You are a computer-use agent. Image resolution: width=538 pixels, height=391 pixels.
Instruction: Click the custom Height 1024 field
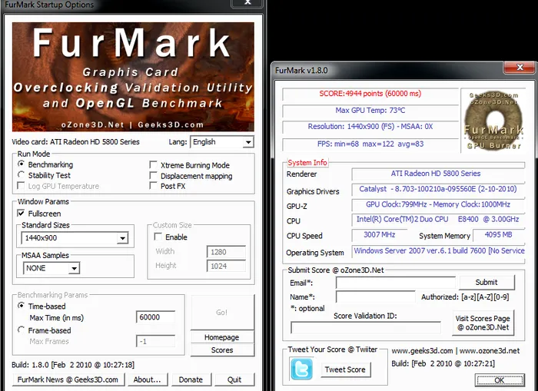pos(226,266)
